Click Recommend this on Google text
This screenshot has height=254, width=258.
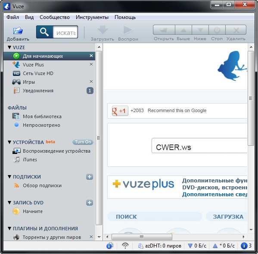point(177,110)
